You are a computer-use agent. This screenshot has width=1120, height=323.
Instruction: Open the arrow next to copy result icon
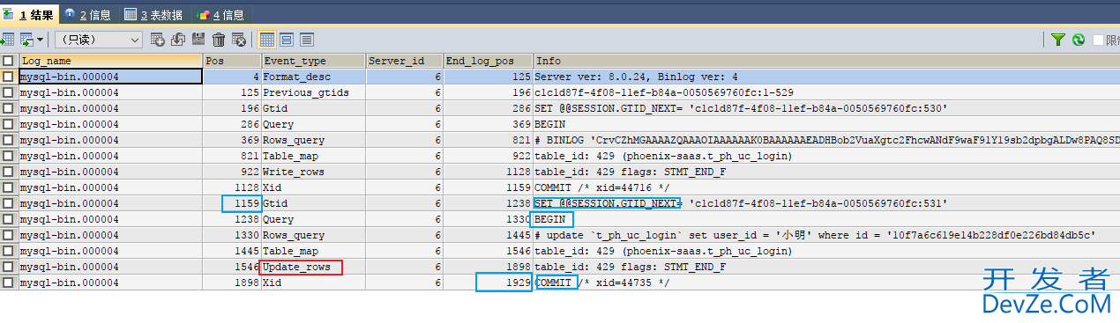pos(40,40)
